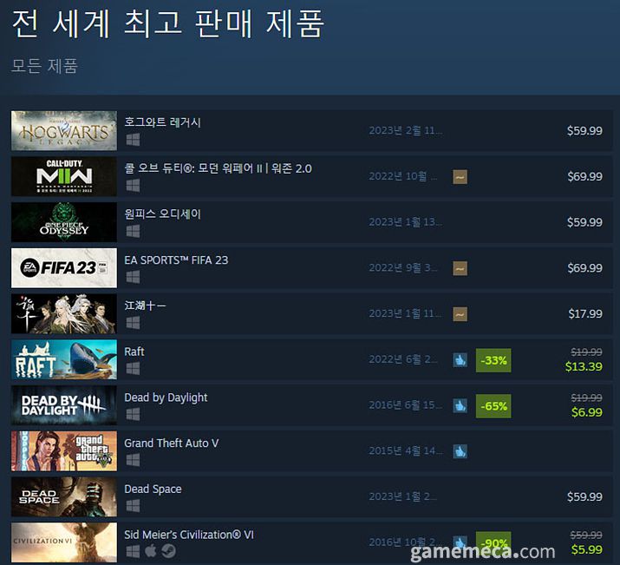Click the 전 세계 최고 판매 제품 heading
The image size is (620, 565).
pyautogui.click(x=168, y=23)
